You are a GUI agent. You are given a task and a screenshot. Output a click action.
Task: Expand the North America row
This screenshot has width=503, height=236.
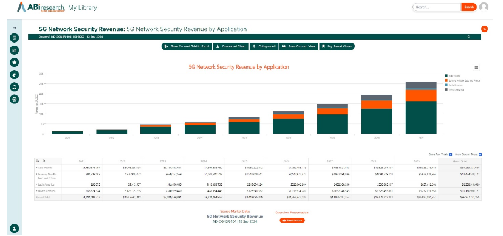click(x=36, y=191)
